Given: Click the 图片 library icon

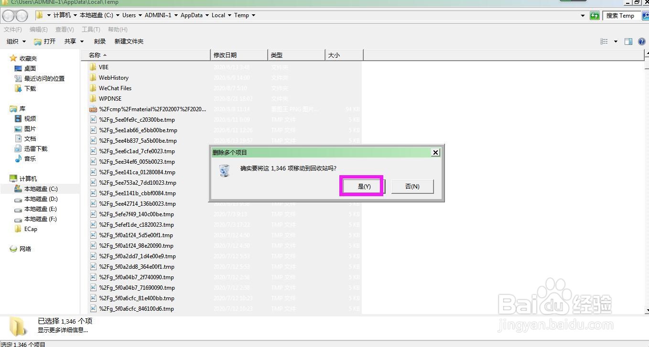Looking at the screenshot, I should [18, 128].
